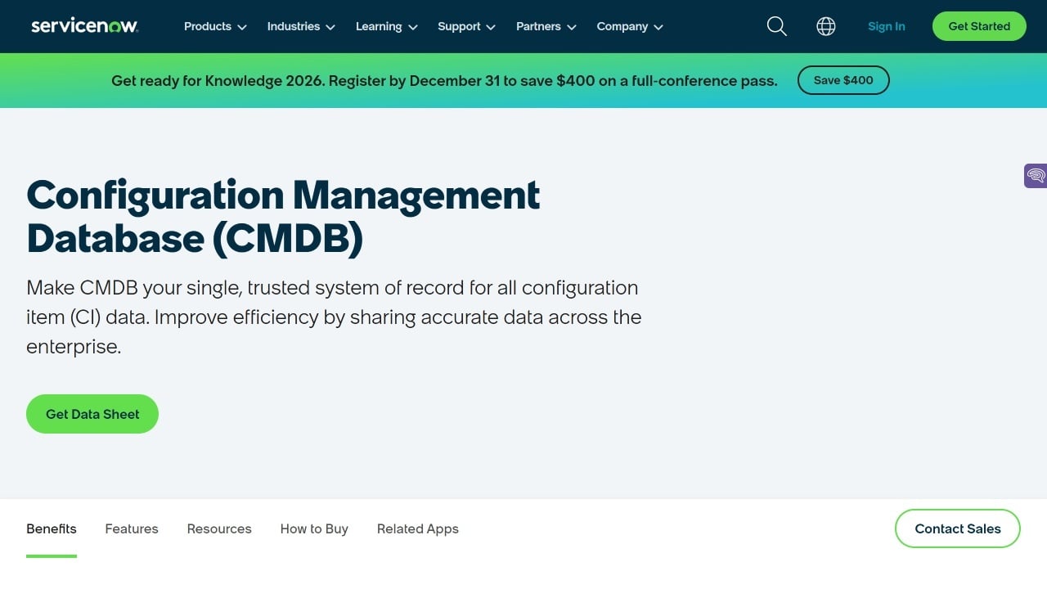Screen dimensions: 1047x589
Task: Select the Resources tab
Action: pos(219,528)
